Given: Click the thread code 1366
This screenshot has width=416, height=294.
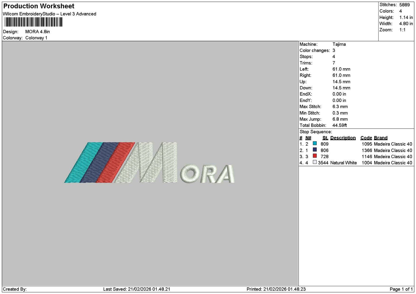Looking at the screenshot, I should pyautogui.click(x=367, y=150).
